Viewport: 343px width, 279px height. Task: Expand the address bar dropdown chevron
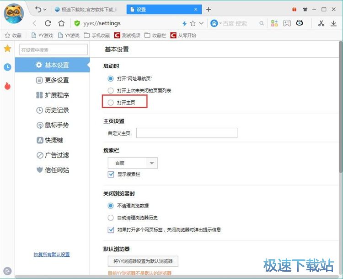coord(201,23)
